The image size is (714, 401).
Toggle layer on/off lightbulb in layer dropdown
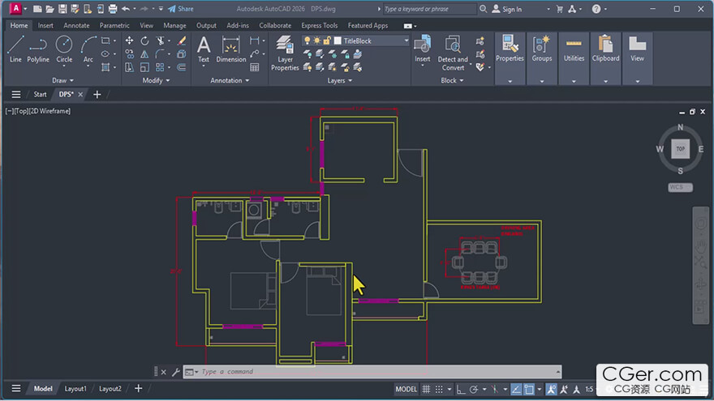(x=308, y=41)
